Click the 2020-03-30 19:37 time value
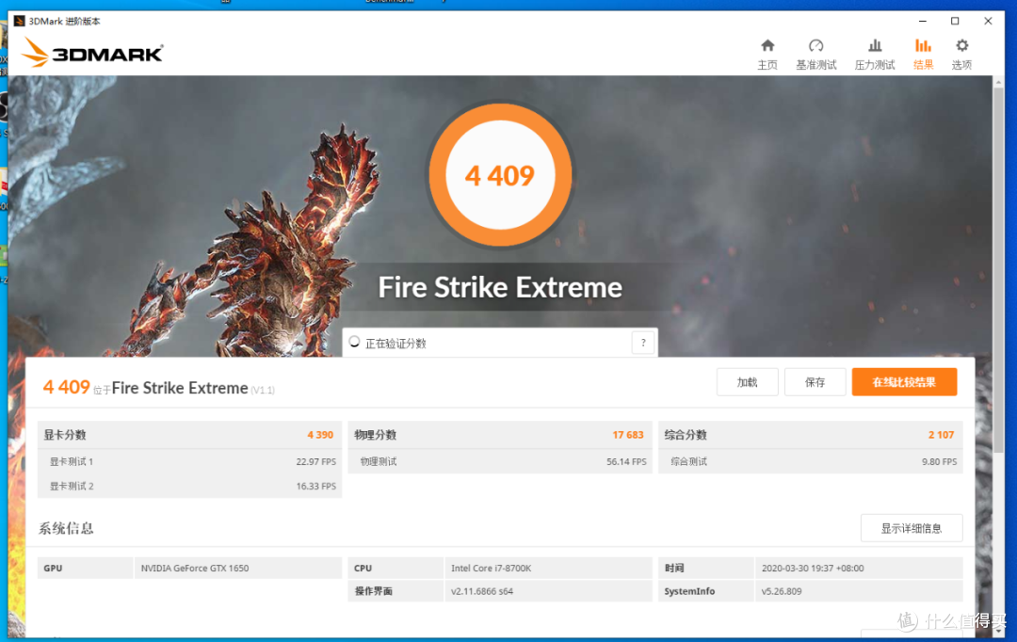 click(813, 568)
